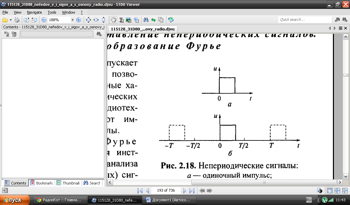Focus the Quick search field
Screen dimensions: 350x205
pos(305,19)
